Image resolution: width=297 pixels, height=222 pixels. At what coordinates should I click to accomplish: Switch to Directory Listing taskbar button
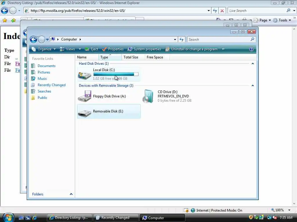tap(70, 218)
